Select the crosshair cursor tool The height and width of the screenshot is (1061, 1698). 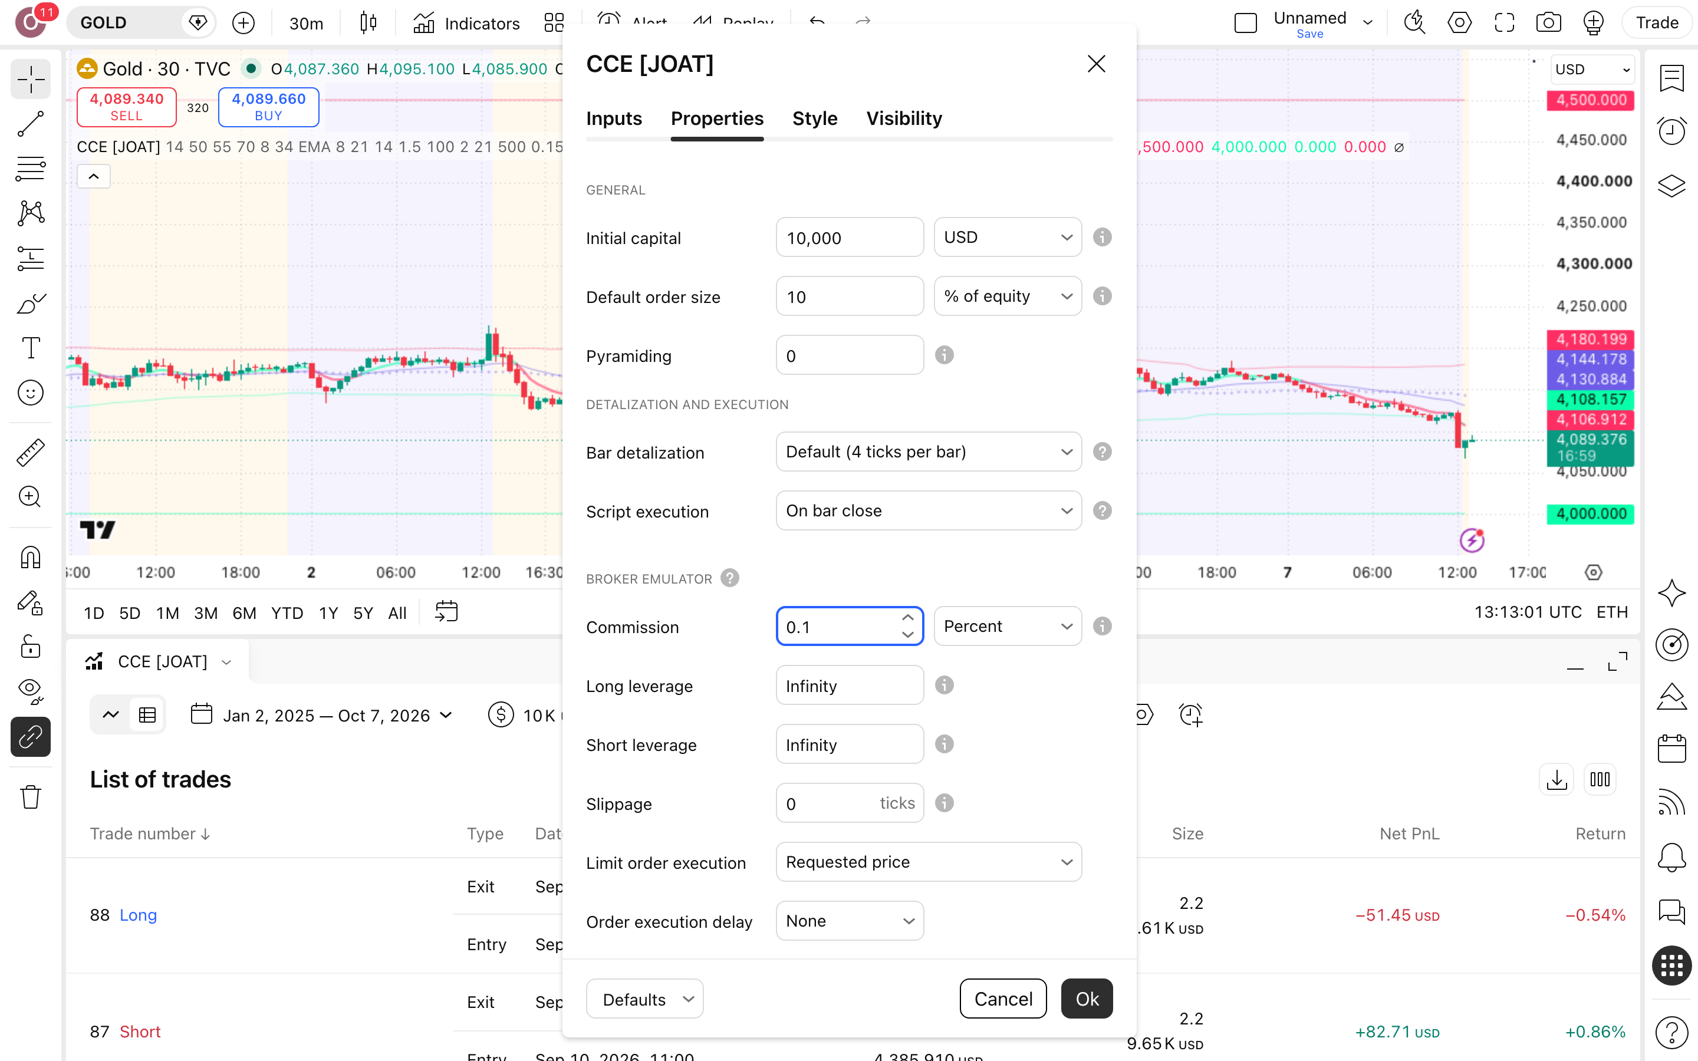31,80
